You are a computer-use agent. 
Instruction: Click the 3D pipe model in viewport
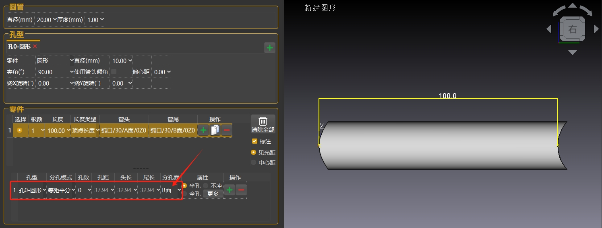443,145
